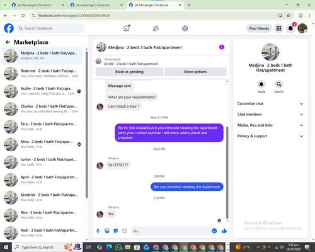The width and height of the screenshot is (315, 252).
Task: Choose a sticker with the sticker icon
Action: 116,231
